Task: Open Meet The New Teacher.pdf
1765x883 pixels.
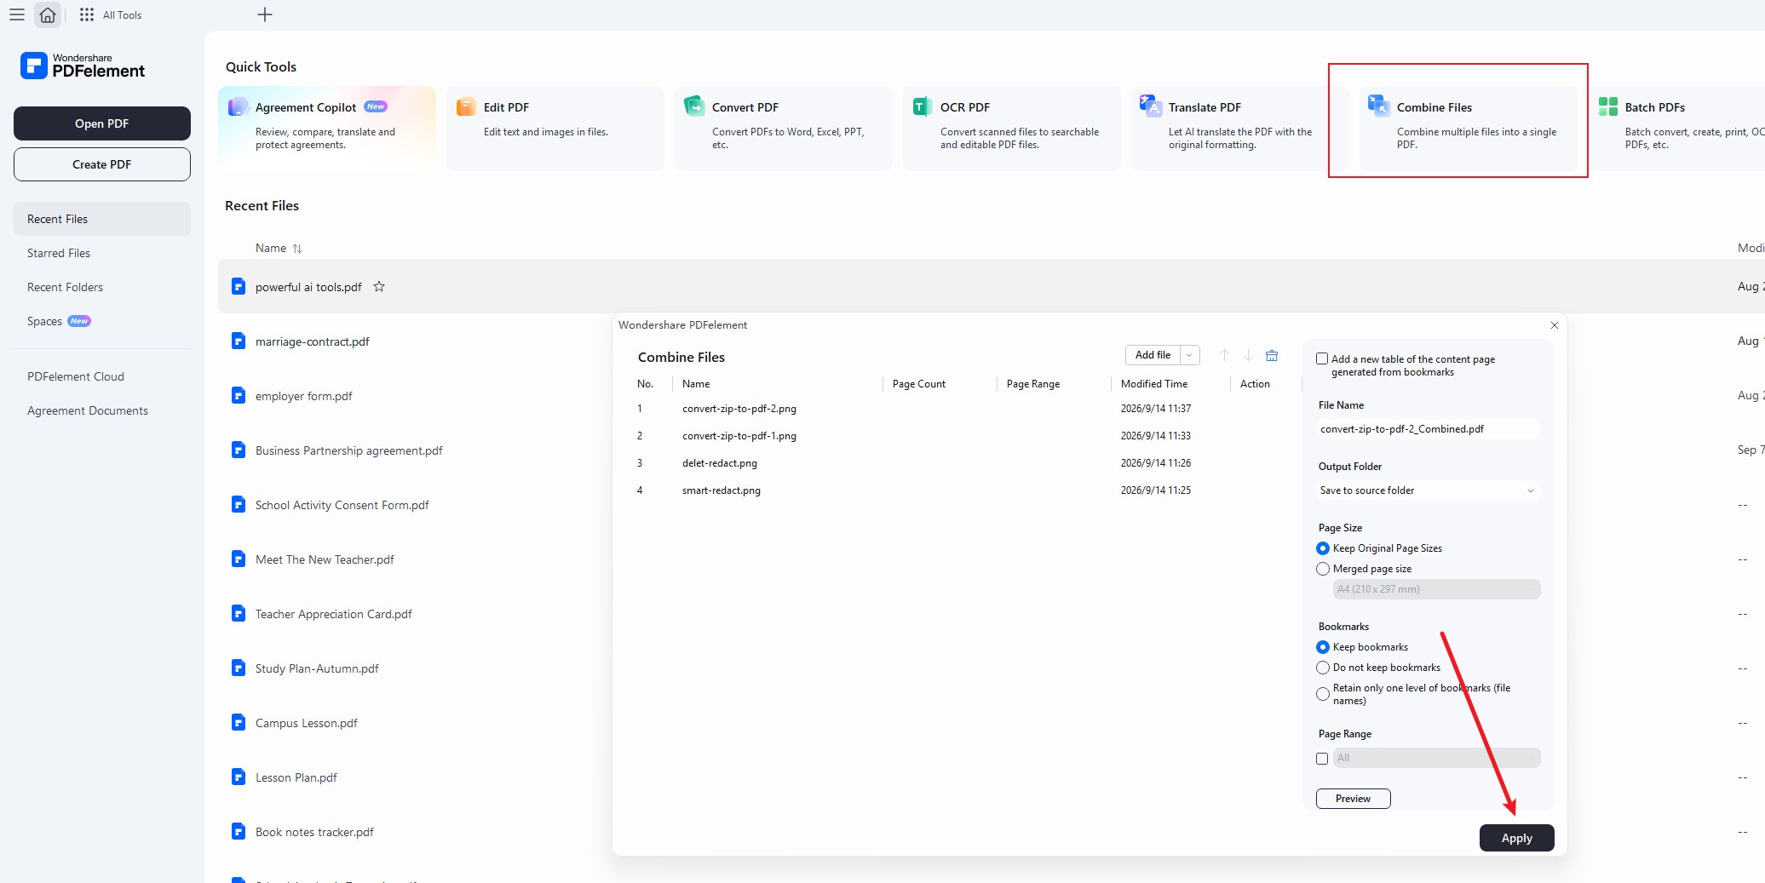Action: coord(325,559)
